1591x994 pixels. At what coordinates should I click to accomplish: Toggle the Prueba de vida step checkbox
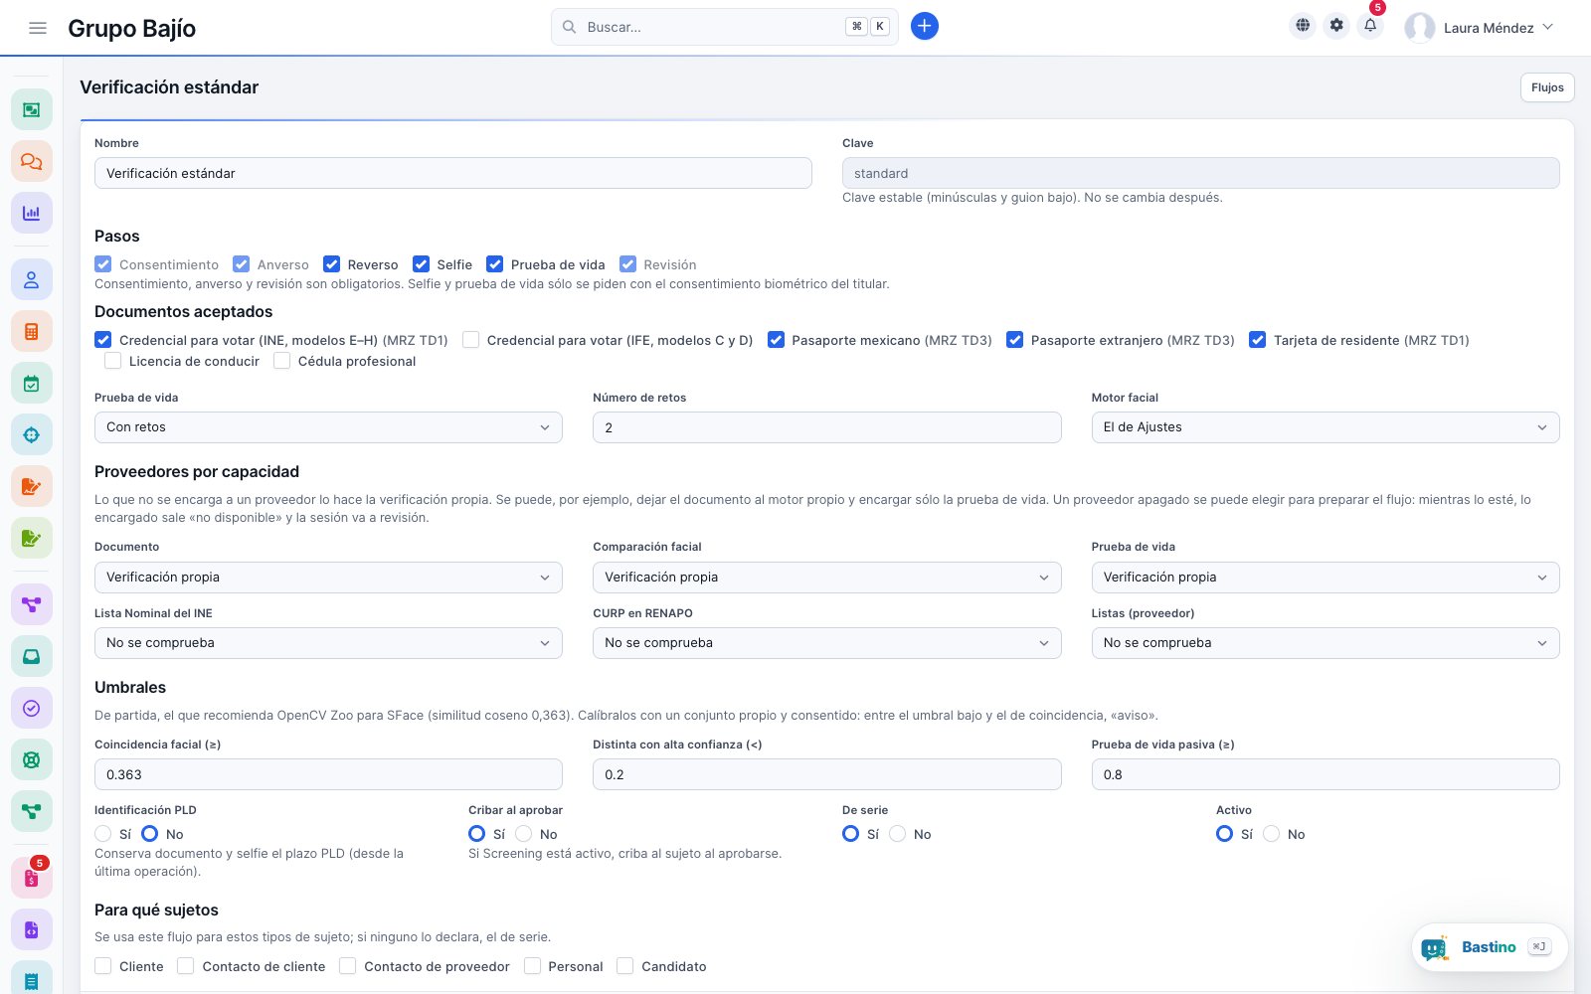[x=495, y=264]
